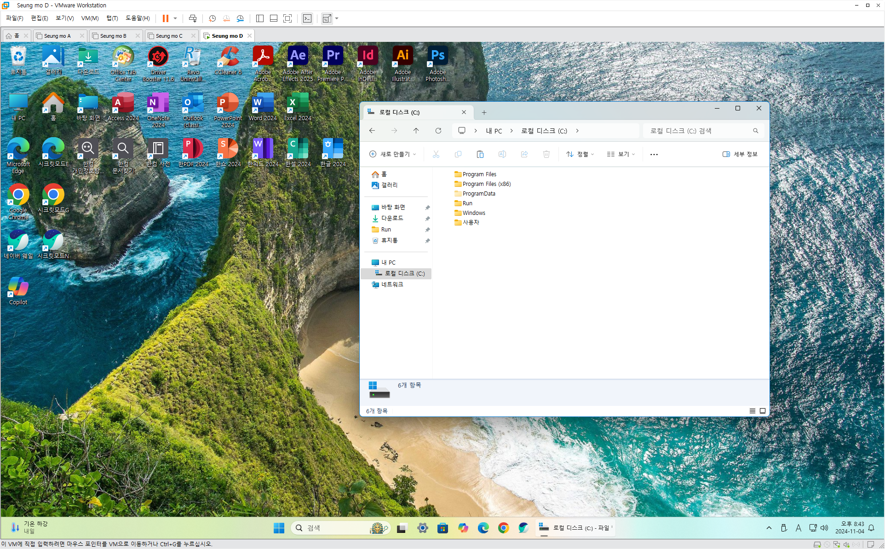Click the VMware pause VM icon
The width and height of the screenshot is (885, 549).
(x=165, y=18)
